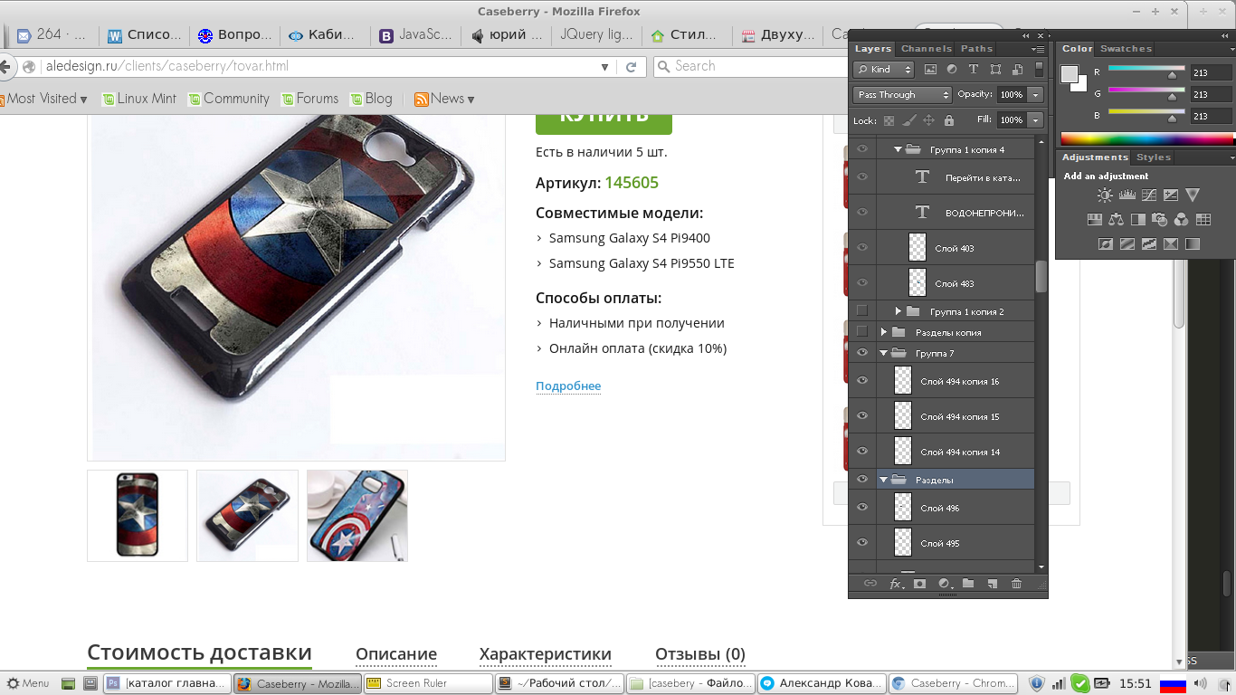This screenshot has width=1236, height=695.
Task: Click the lock all padlock icon
Action: pos(949,120)
